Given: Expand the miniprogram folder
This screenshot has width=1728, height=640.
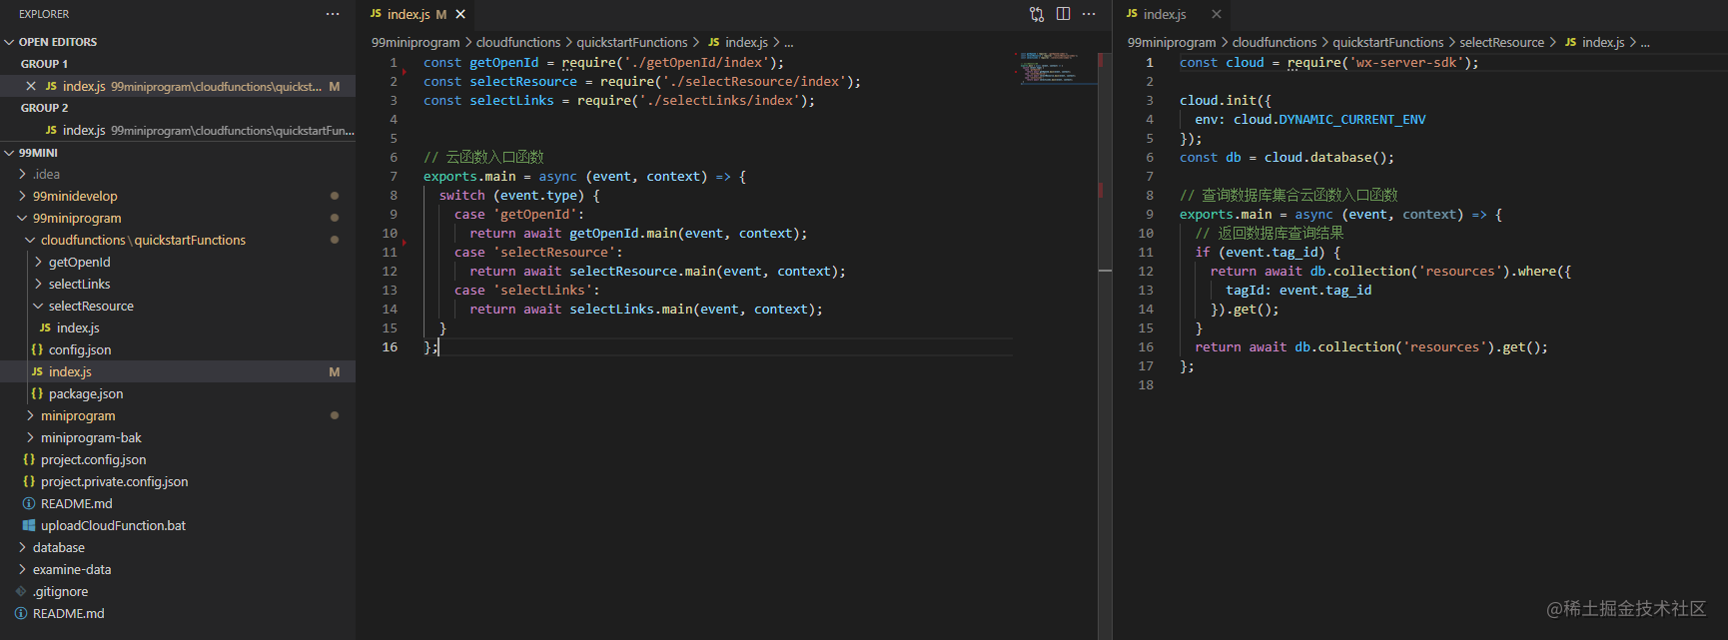Looking at the screenshot, I should 178,416.
